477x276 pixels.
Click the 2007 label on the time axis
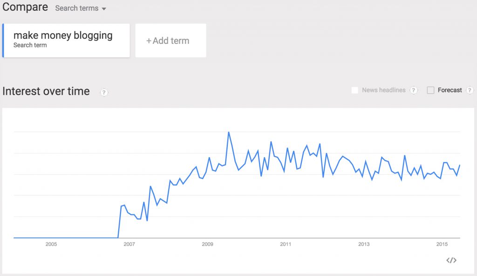tap(129, 244)
